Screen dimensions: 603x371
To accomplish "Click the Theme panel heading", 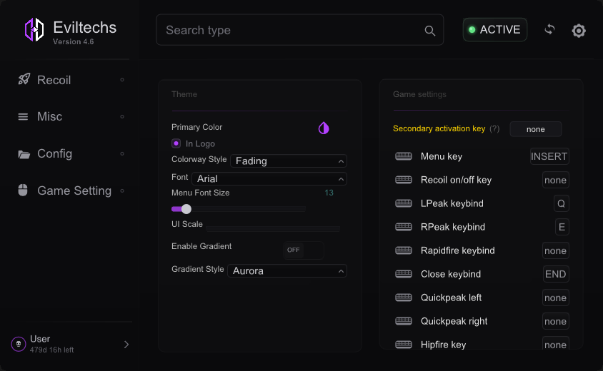I will (184, 94).
